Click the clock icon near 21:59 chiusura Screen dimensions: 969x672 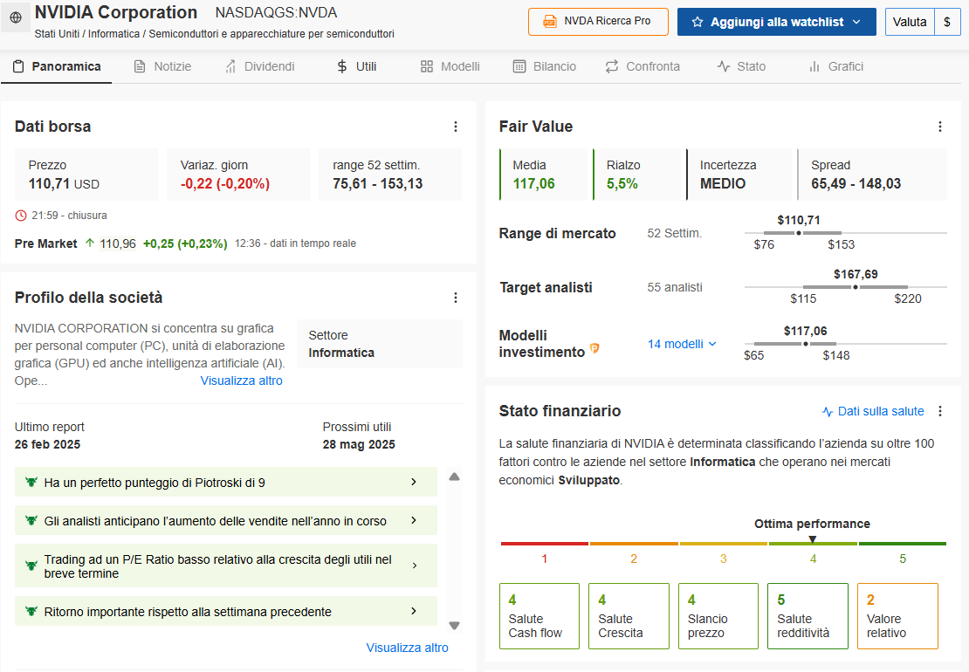[21, 216]
